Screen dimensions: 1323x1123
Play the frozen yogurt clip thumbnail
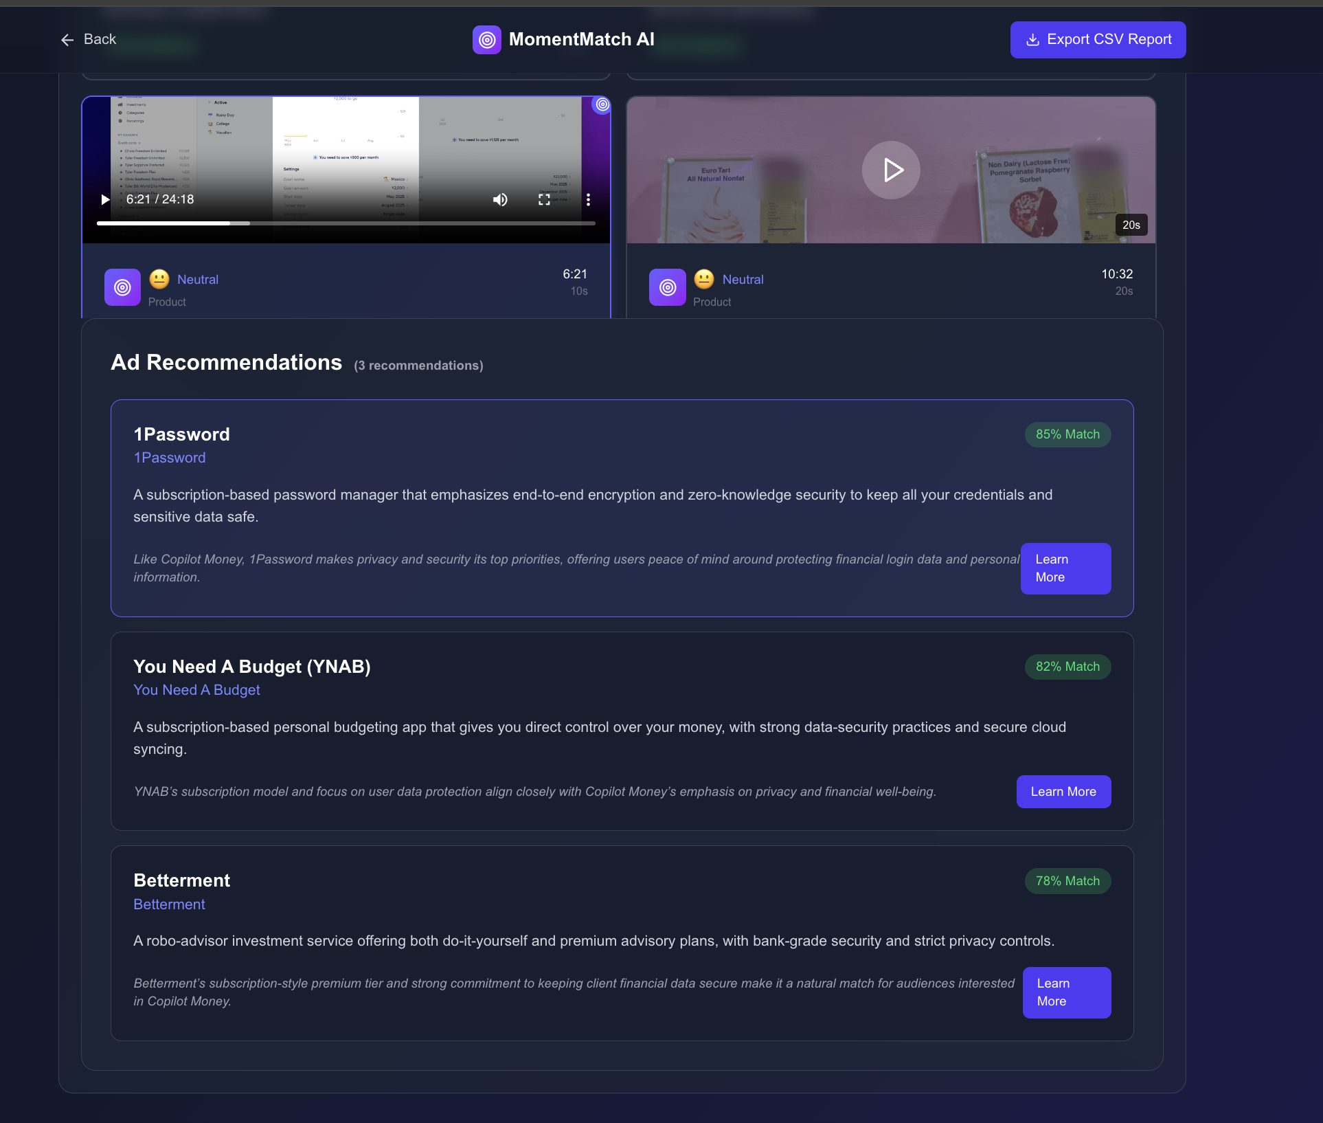click(x=891, y=170)
